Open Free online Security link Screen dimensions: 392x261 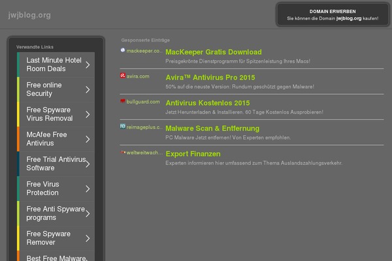[x=56, y=89]
